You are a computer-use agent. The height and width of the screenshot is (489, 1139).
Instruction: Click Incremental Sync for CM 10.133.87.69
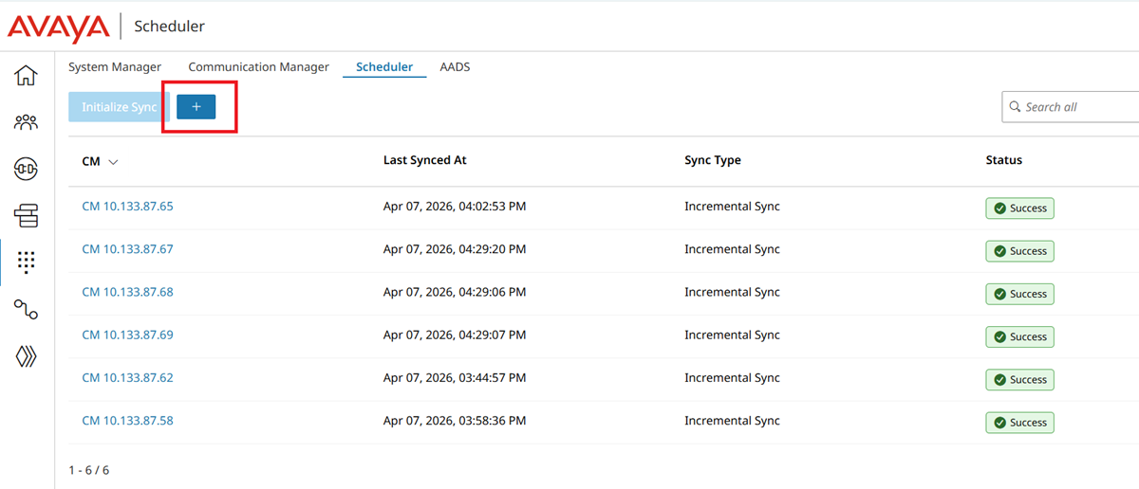click(x=732, y=335)
